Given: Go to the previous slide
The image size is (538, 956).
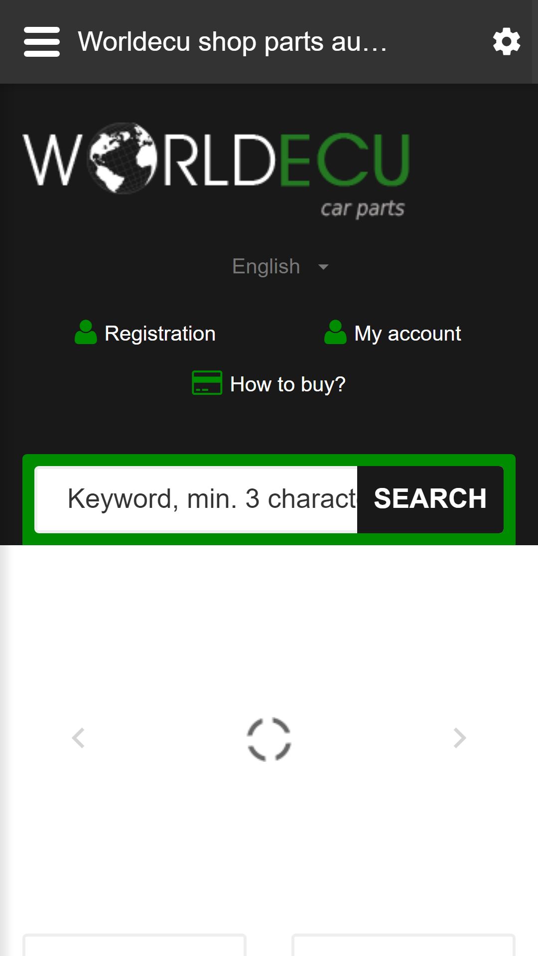Looking at the screenshot, I should click(78, 738).
